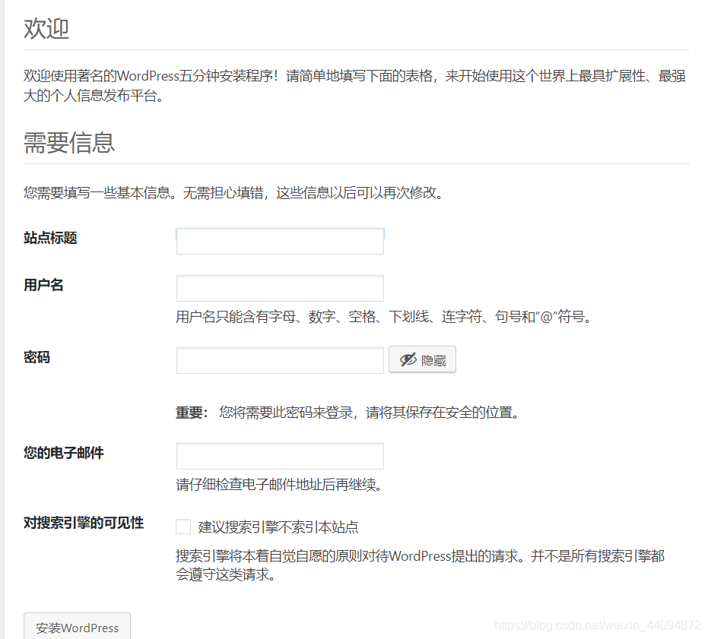Click the 密码 password field
This screenshot has height=639, width=708.
click(x=280, y=361)
